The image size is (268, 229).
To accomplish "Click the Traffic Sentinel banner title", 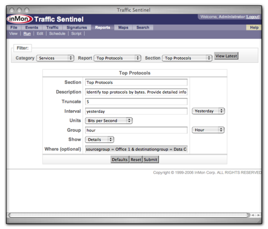I will [59, 19].
